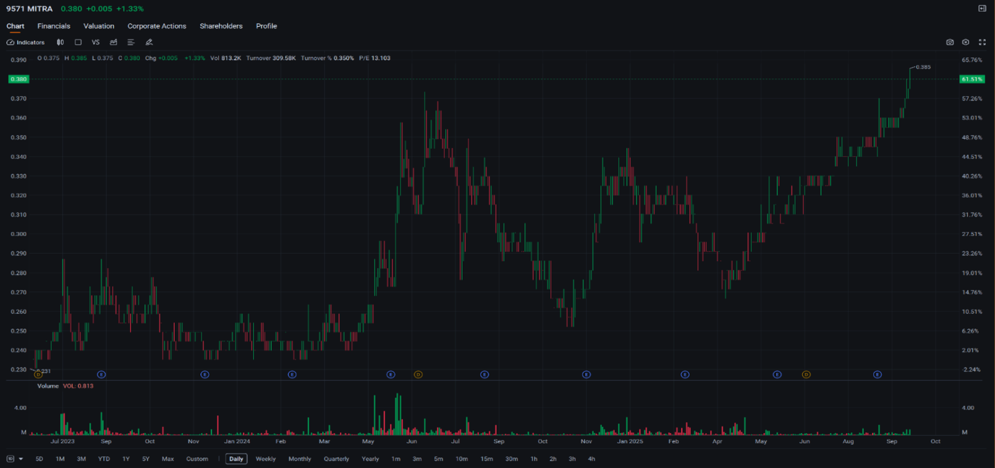The width and height of the screenshot is (995, 468).
Task: Select the Daily interval
Action: tap(236, 459)
